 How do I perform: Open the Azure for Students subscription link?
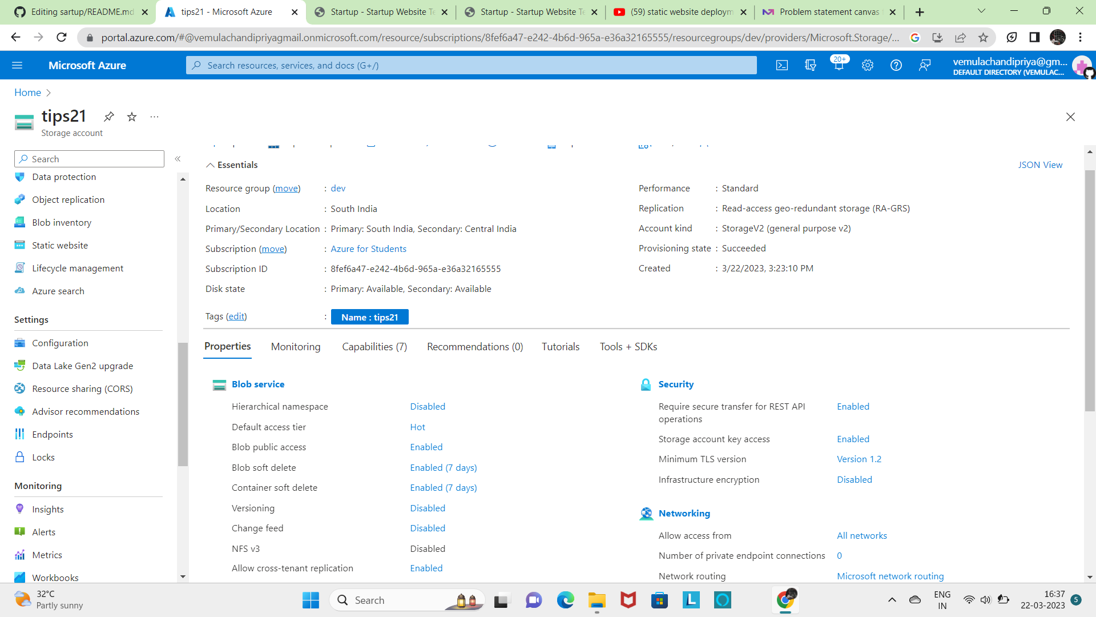click(368, 249)
